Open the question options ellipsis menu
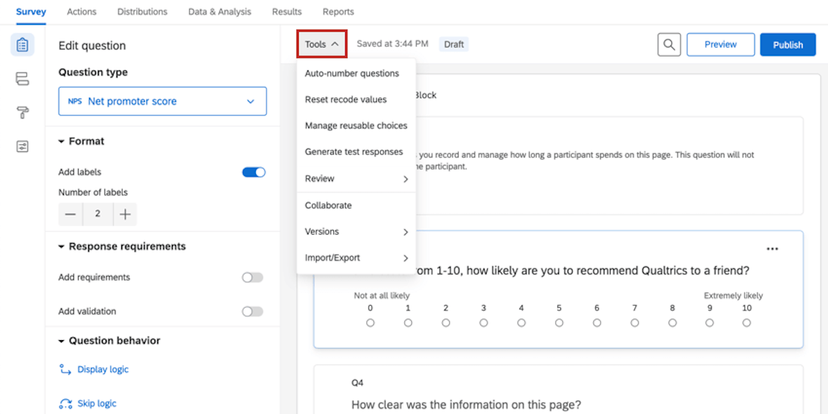The image size is (828, 414). click(772, 248)
